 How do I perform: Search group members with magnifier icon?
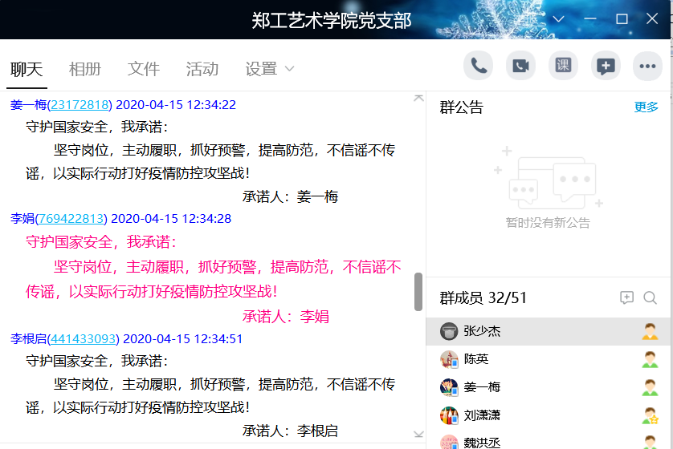click(651, 298)
